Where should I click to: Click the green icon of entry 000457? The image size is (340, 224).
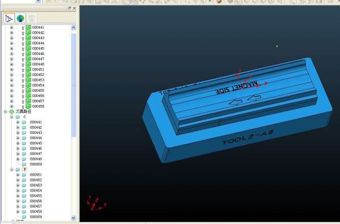pyautogui.click(x=28, y=101)
